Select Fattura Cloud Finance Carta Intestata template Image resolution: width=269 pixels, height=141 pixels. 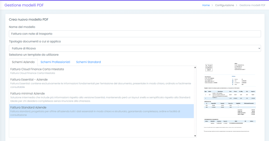37,69
